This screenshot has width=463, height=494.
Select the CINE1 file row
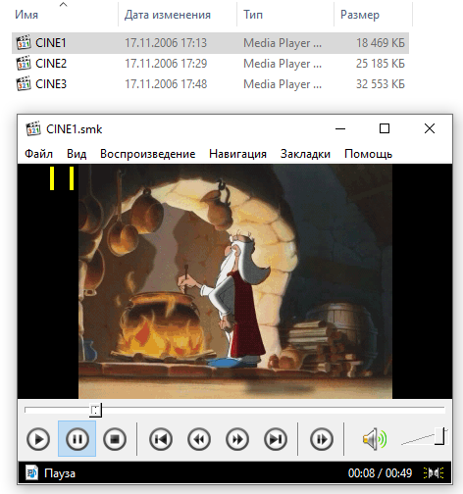(x=210, y=43)
